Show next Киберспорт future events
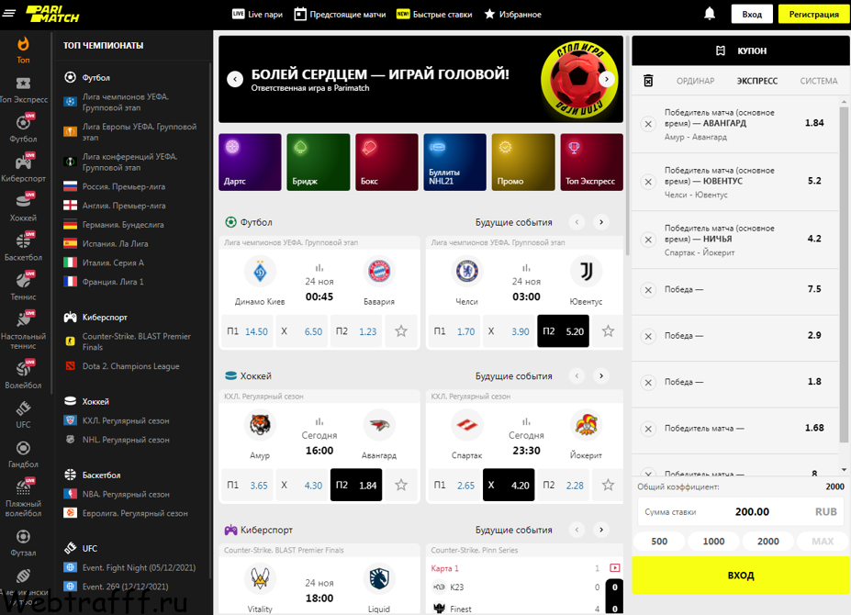 (x=600, y=530)
